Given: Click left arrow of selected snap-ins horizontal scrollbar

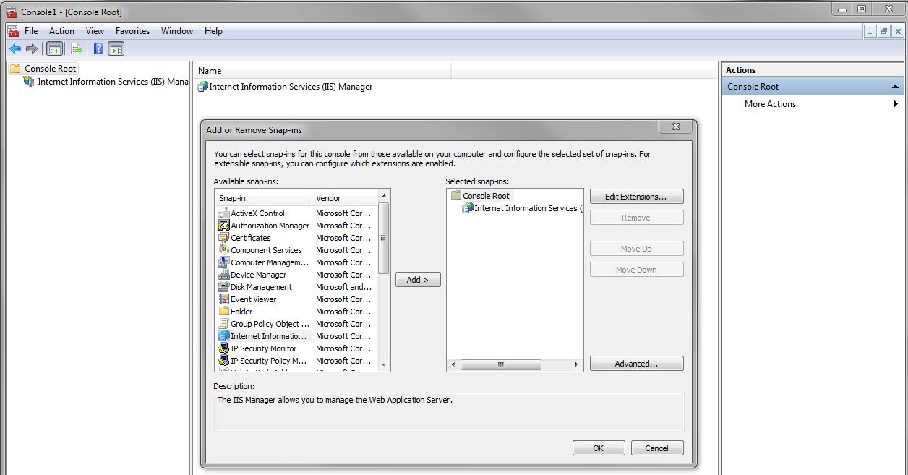Looking at the screenshot, I should point(454,364).
